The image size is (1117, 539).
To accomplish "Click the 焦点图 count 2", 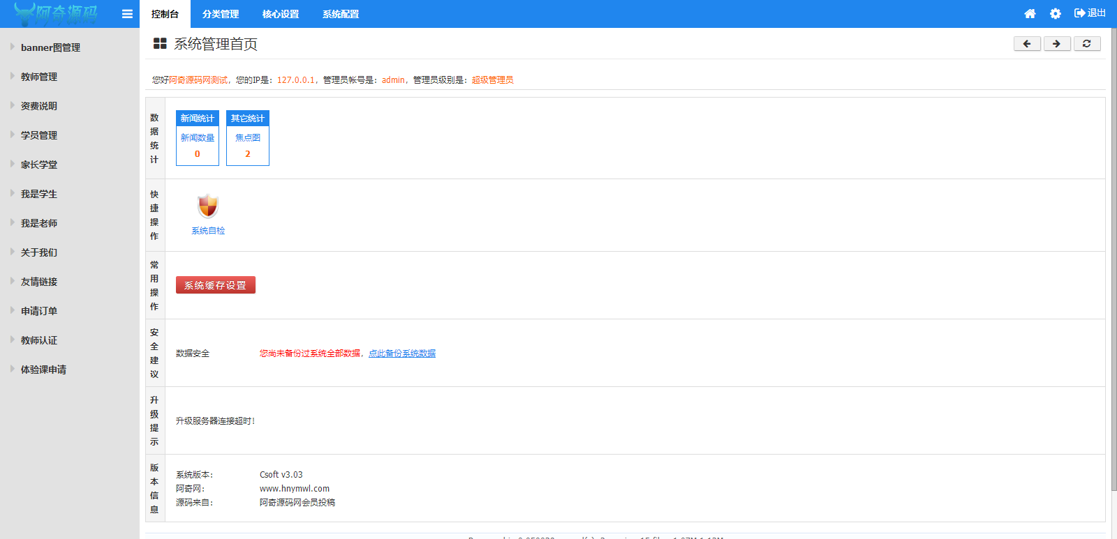I will [x=248, y=154].
